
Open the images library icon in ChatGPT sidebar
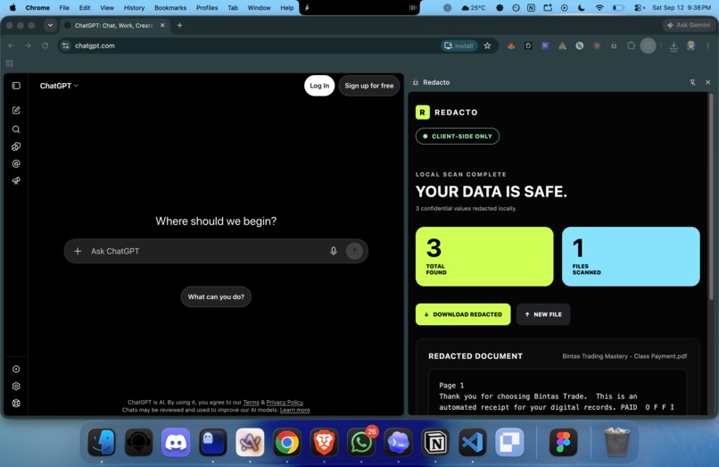click(16, 146)
